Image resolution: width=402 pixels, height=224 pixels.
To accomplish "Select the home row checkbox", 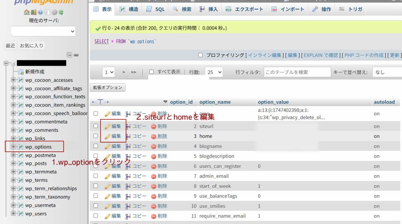I will click(x=96, y=136).
